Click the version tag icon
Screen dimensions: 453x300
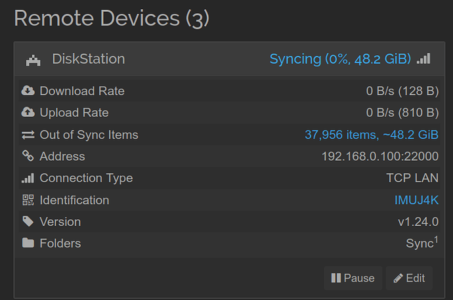28,221
